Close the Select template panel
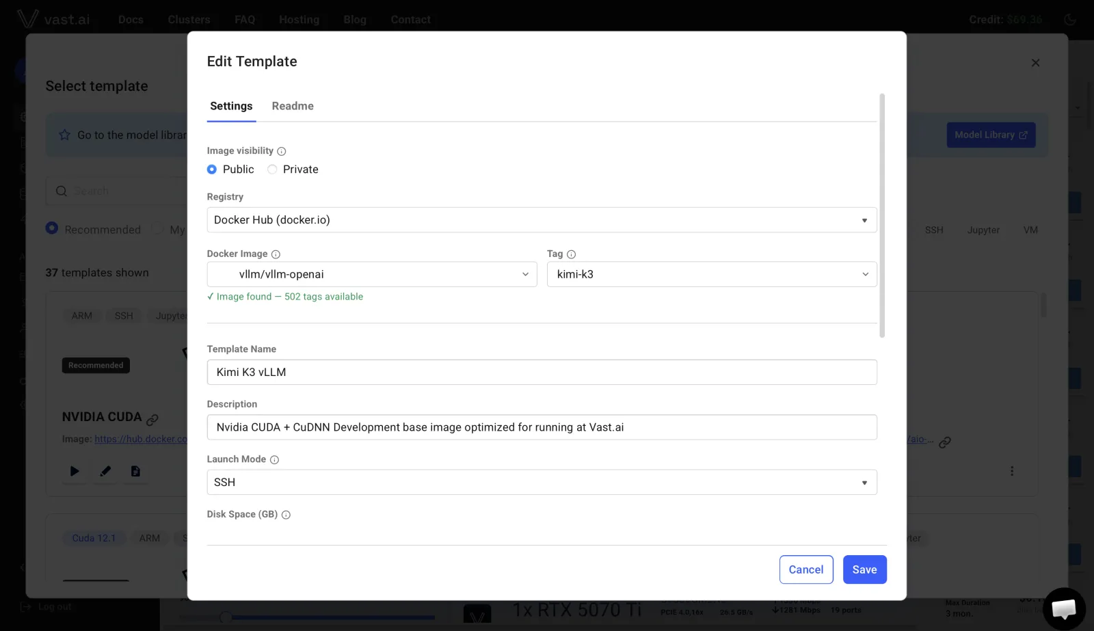Screen dimensions: 1094x631 click(x=1035, y=63)
